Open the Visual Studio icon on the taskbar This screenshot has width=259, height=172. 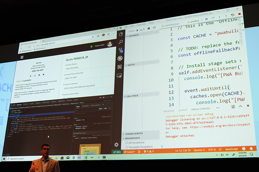pyautogui.click(x=79, y=158)
